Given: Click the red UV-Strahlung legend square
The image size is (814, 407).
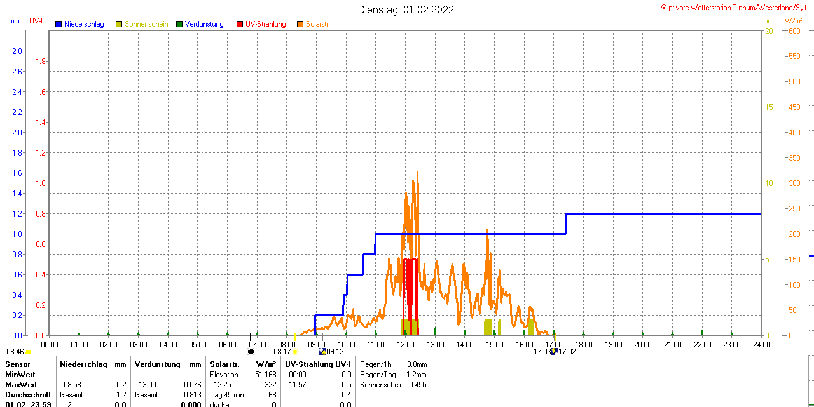Looking at the screenshot, I should point(240,24).
